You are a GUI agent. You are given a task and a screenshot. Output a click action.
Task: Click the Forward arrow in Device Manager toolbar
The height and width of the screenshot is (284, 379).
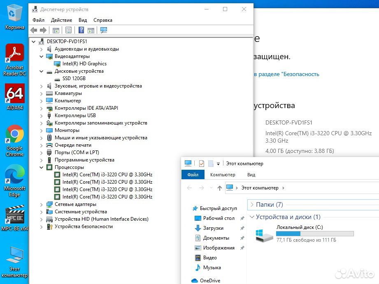(x=43, y=30)
